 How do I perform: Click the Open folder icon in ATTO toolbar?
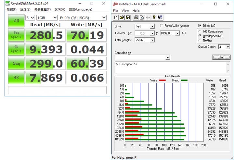[x=122, y=17]
